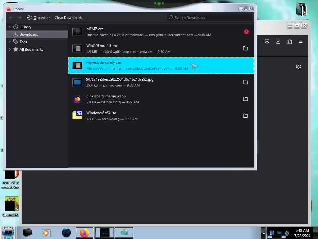Select the 947174ee56ecc9812504db74b24d7a91.jpg entry
The width and height of the screenshot is (318, 239).
coord(161,82)
